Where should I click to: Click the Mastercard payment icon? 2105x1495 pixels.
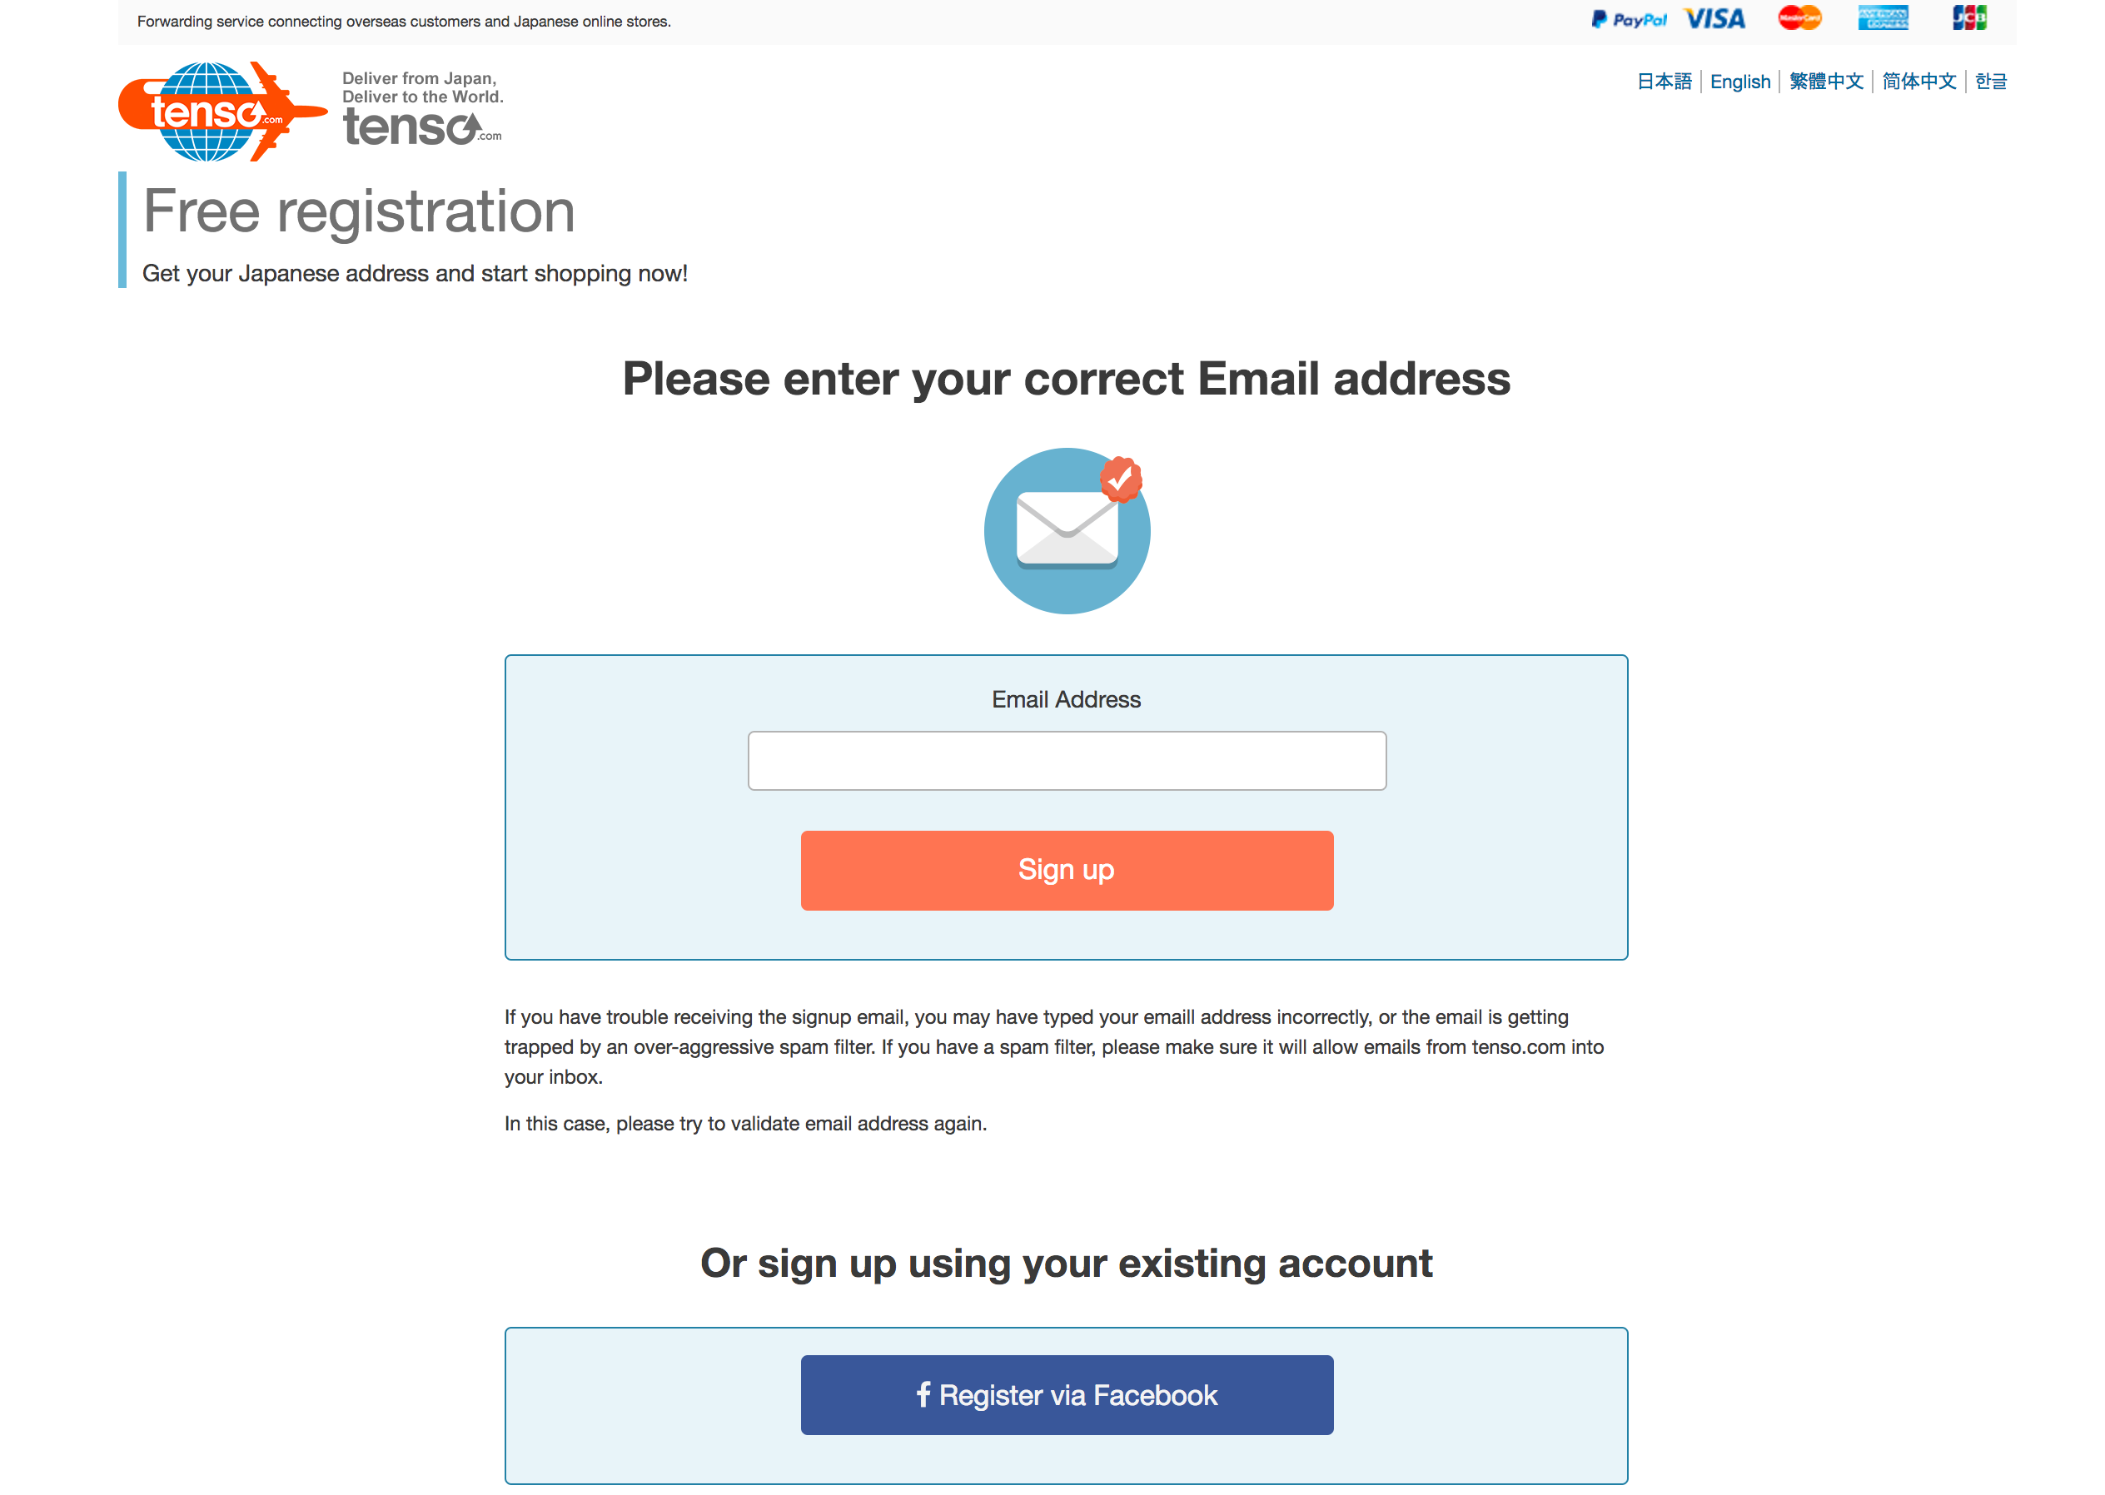click(1801, 19)
